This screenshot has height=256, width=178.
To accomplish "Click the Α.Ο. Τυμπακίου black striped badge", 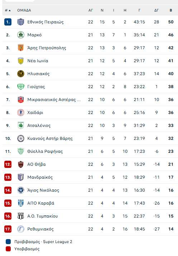I will click(x=21, y=216).
